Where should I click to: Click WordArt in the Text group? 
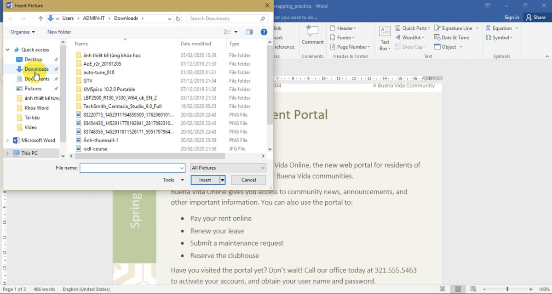point(409,38)
